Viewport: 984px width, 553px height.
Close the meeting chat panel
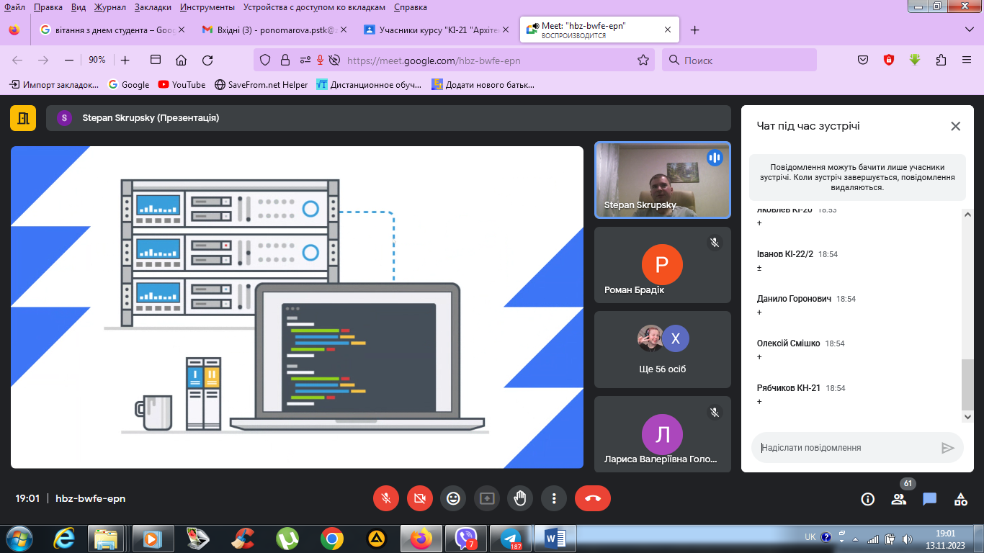click(955, 126)
